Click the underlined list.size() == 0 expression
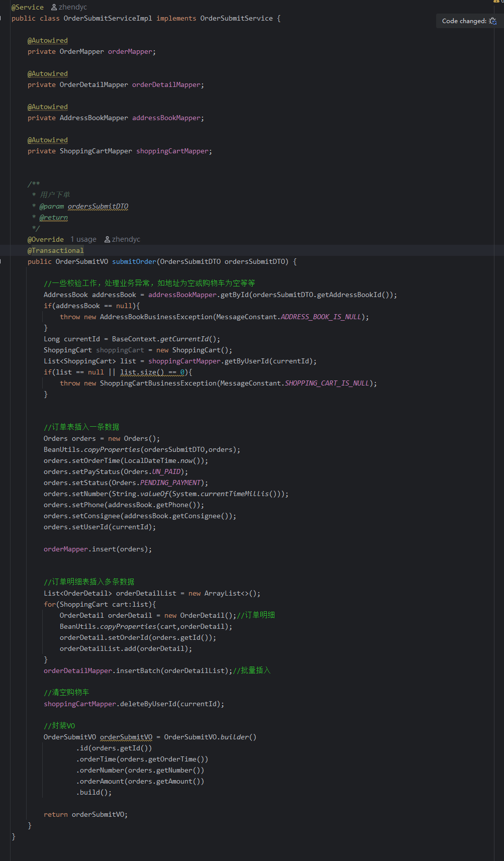Image resolution: width=504 pixels, height=861 pixels. (153, 372)
